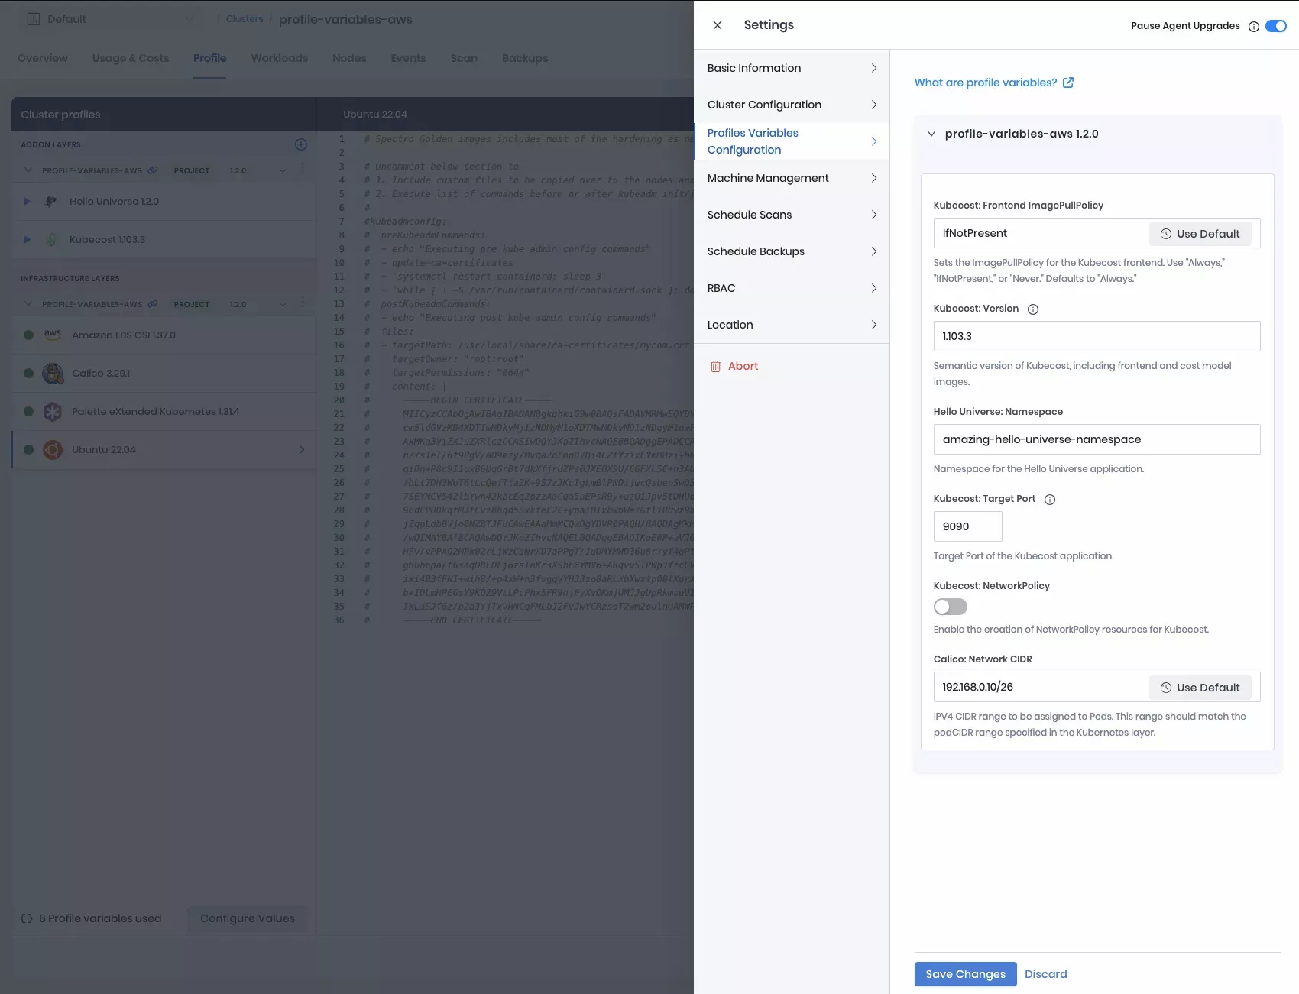Switch to the Overview tab
The image size is (1299, 994).
(43, 58)
